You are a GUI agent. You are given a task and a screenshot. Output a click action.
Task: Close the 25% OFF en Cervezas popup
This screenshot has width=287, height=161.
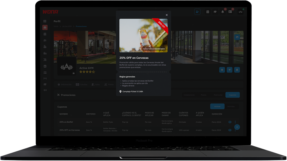coord(166,15)
